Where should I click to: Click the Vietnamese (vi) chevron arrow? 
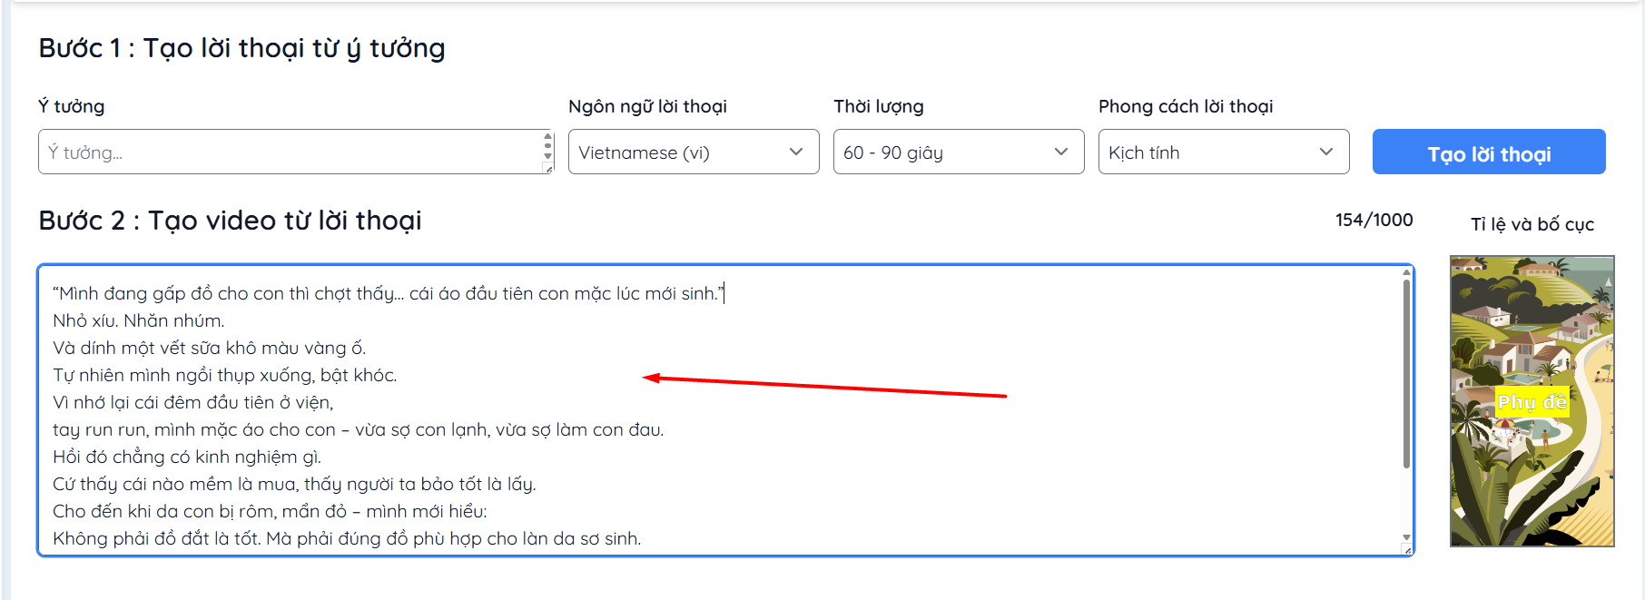[796, 152]
